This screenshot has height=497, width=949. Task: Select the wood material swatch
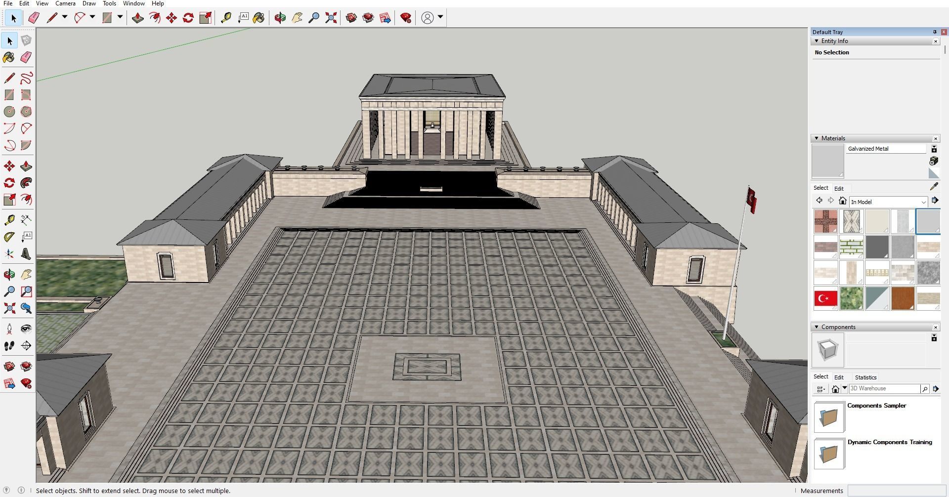(903, 298)
